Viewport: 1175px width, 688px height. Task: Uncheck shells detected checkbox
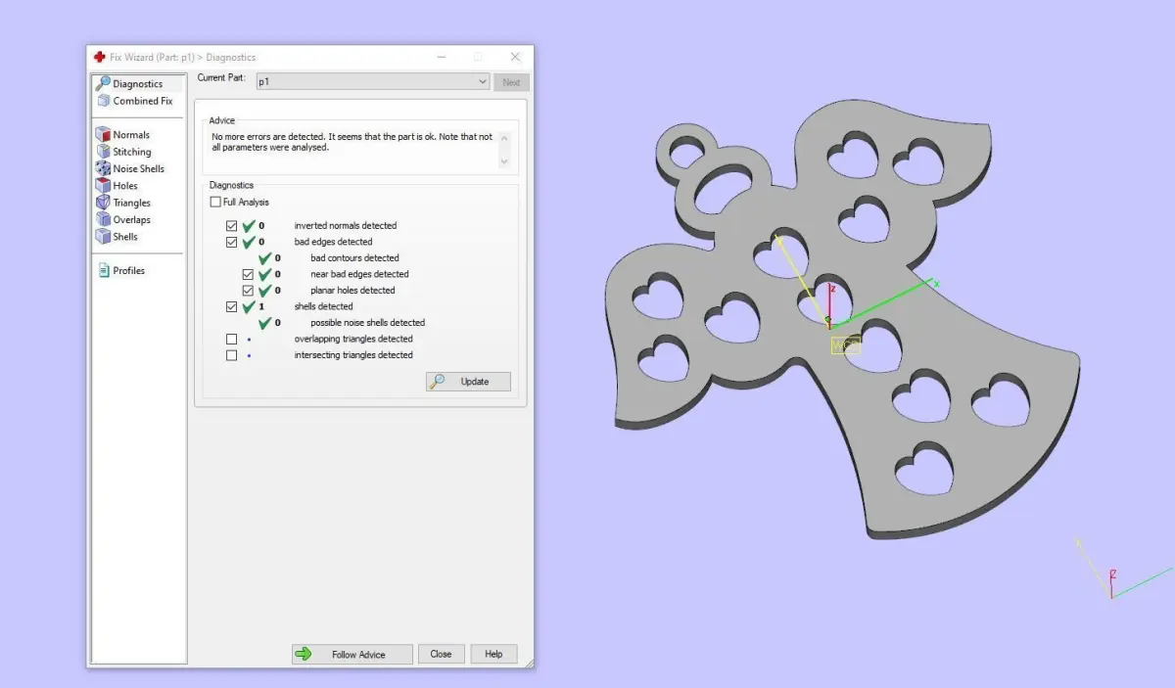(232, 306)
